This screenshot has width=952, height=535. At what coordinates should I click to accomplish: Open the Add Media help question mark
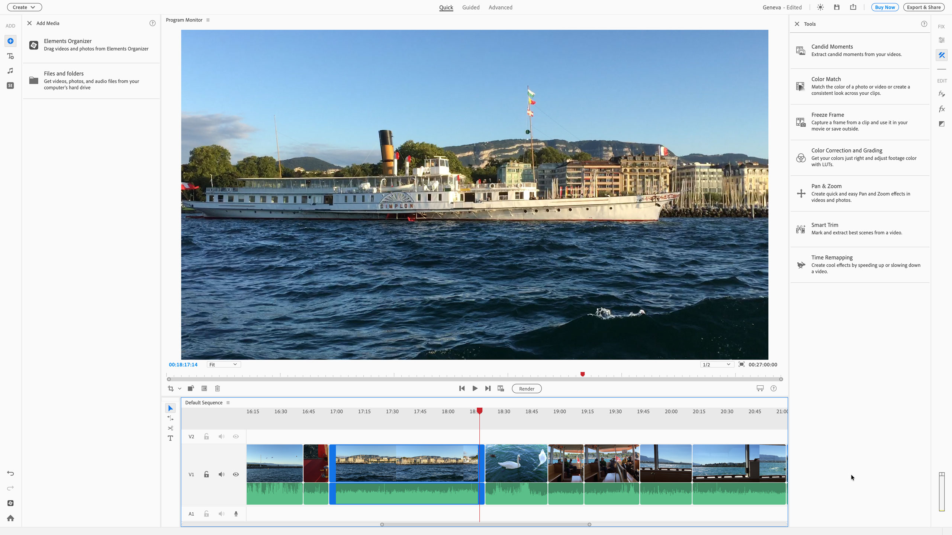click(x=152, y=23)
